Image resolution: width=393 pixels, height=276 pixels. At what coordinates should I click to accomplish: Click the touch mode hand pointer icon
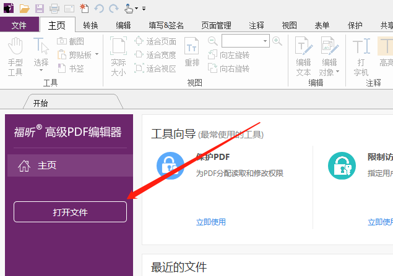click(129, 9)
